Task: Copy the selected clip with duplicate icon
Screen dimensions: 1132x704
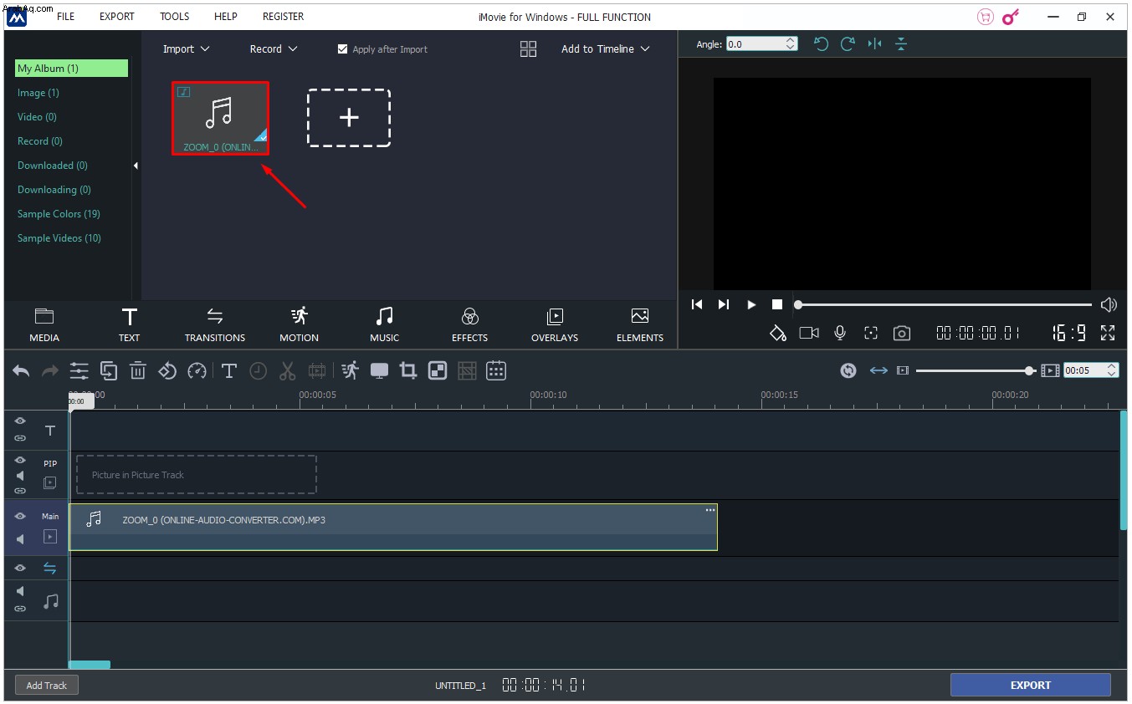Action: (x=109, y=370)
